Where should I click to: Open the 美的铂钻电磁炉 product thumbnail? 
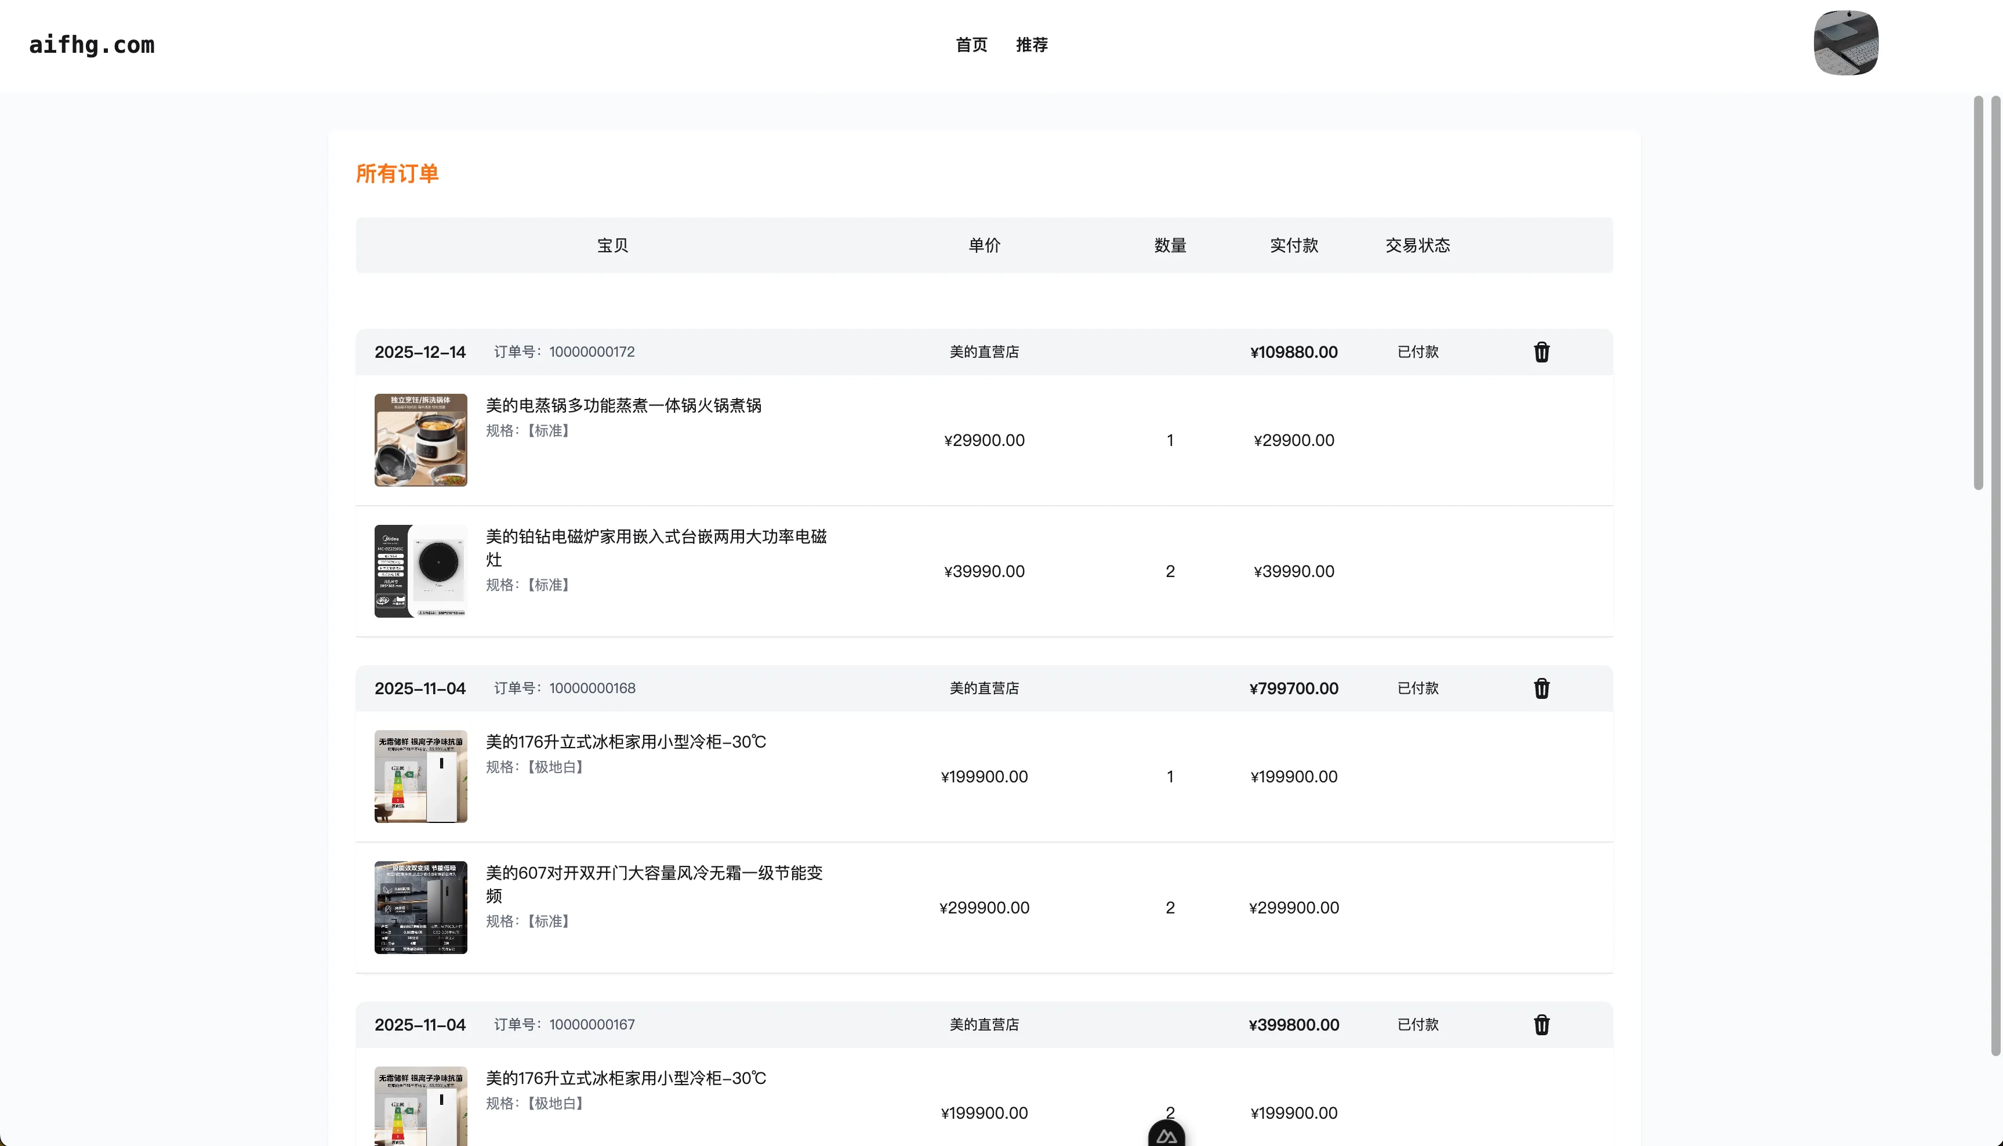pyautogui.click(x=420, y=571)
